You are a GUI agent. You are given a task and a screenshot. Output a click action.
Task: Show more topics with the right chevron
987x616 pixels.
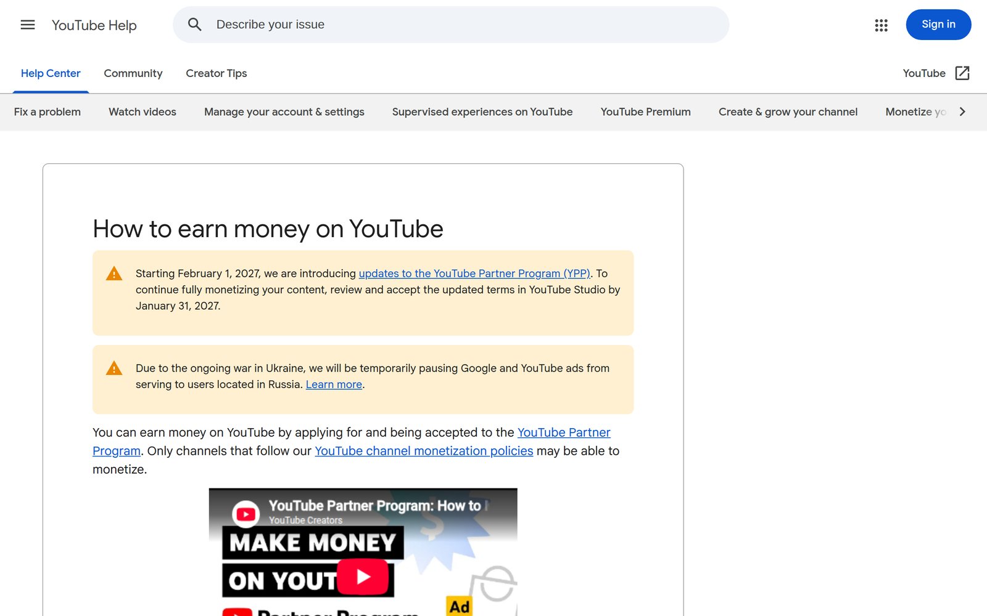tap(962, 111)
